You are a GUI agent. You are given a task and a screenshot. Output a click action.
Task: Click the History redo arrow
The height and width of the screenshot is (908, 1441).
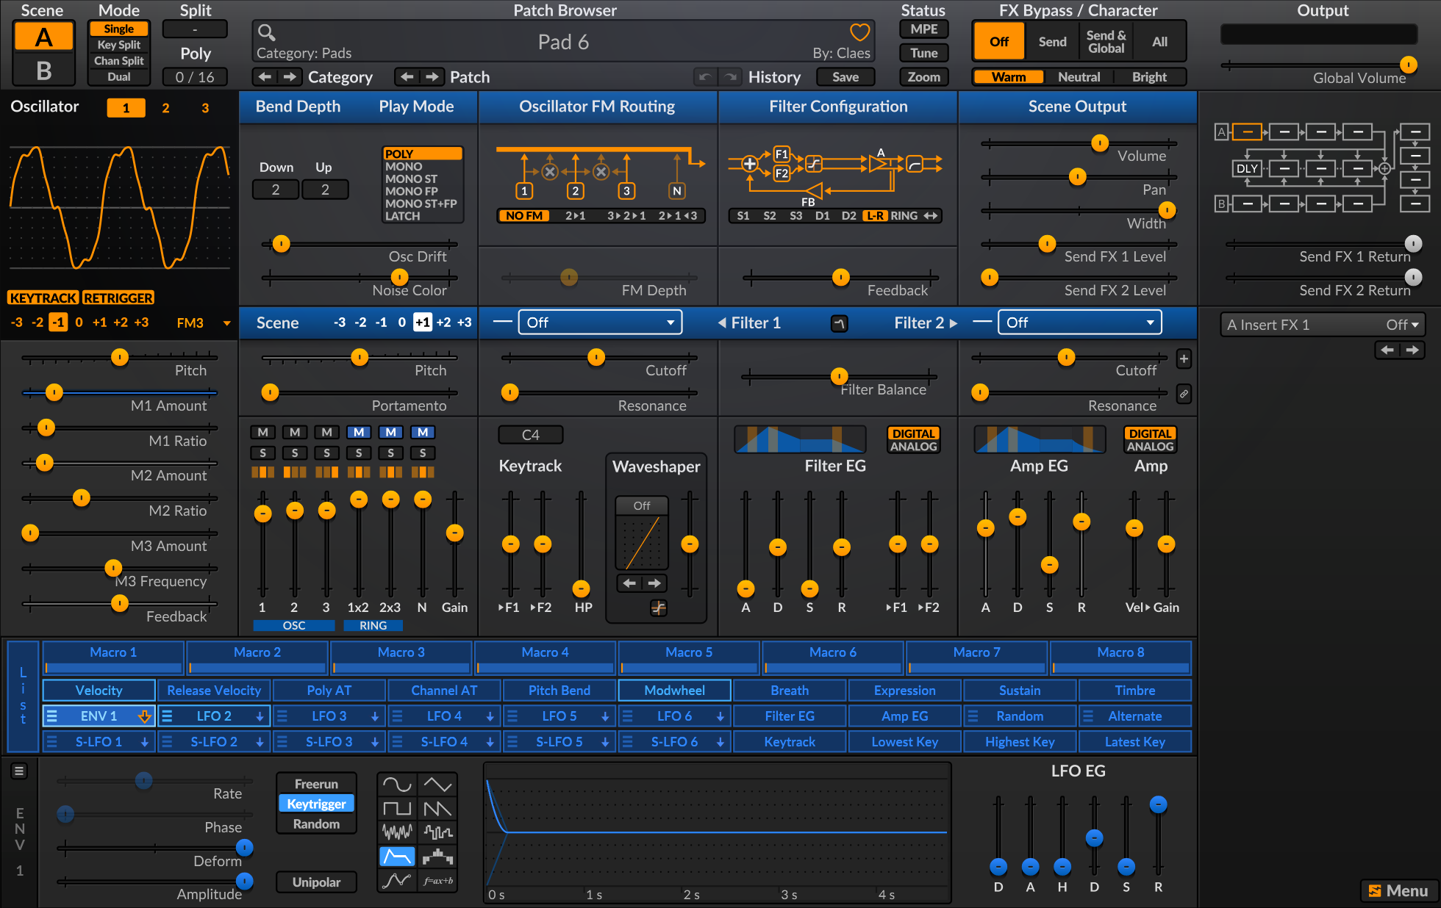pos(730,76)
